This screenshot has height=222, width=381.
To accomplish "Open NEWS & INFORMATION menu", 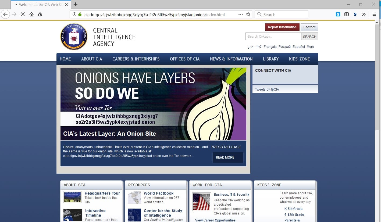I will coord(231,59).
